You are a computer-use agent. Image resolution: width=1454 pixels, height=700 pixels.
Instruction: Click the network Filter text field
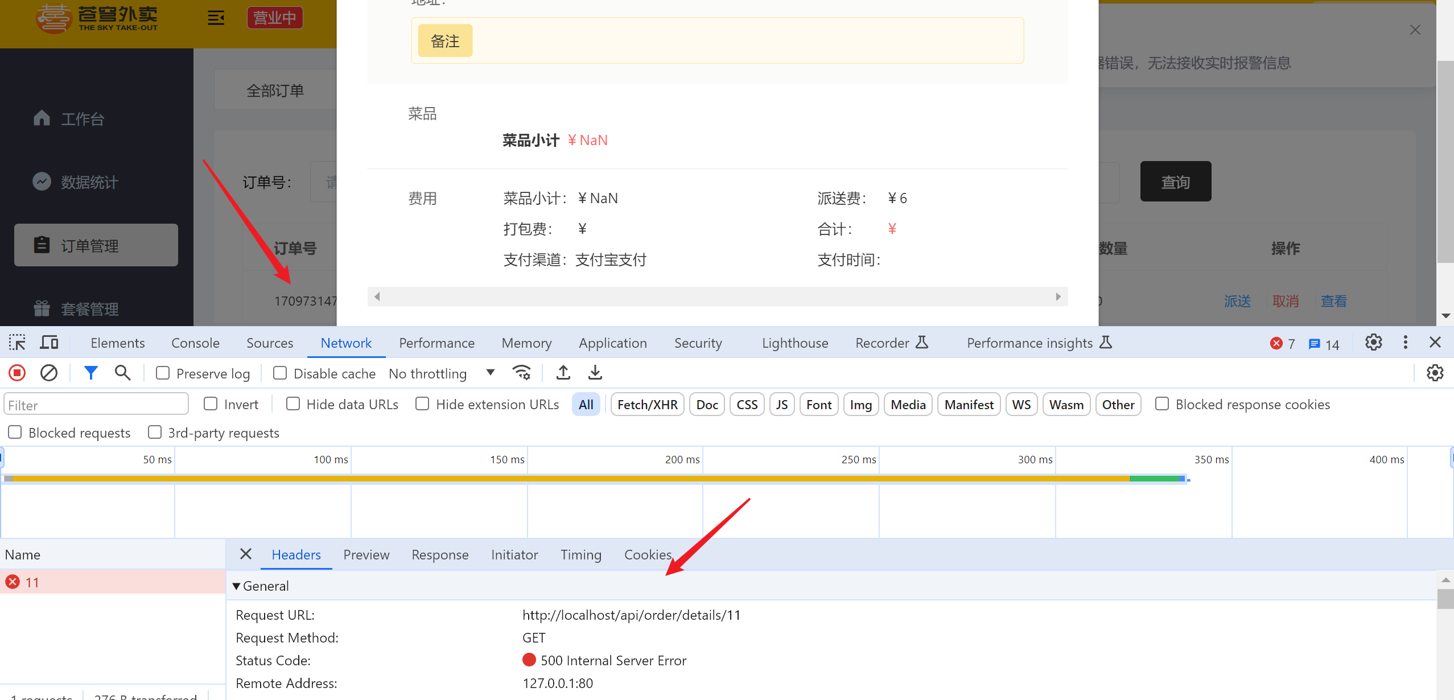click(96, 405)
